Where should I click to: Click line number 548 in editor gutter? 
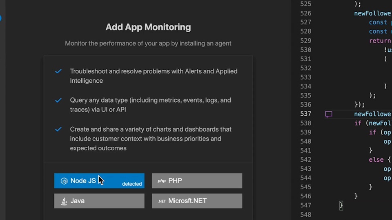pos(305,215)
